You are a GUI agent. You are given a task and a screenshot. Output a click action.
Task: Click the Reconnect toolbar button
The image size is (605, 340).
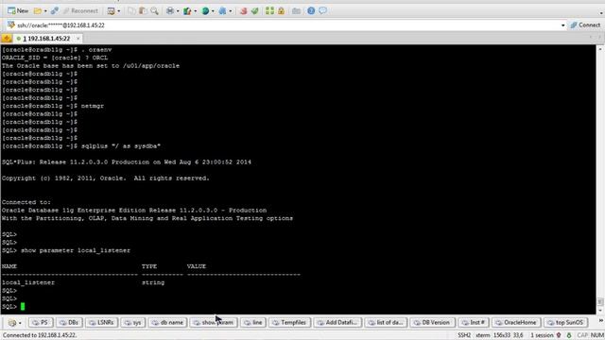click(80, 11)
